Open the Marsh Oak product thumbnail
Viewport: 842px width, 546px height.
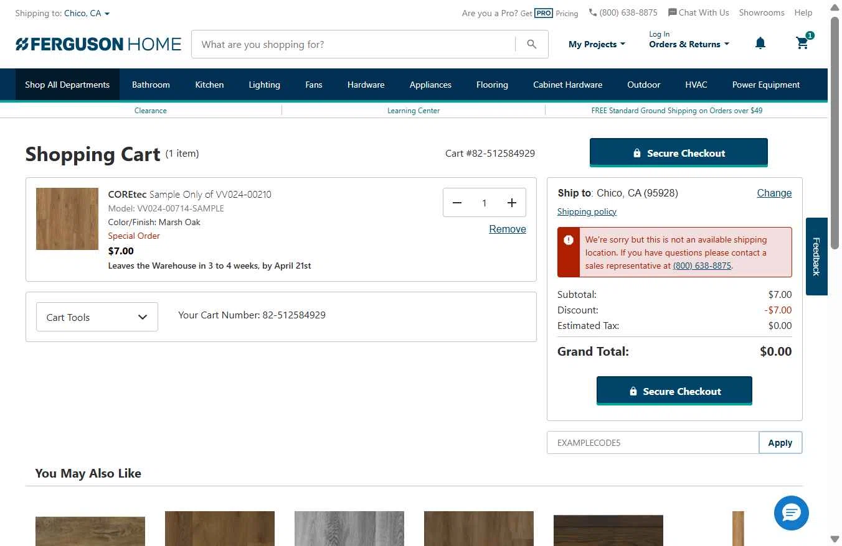(67, 219)
